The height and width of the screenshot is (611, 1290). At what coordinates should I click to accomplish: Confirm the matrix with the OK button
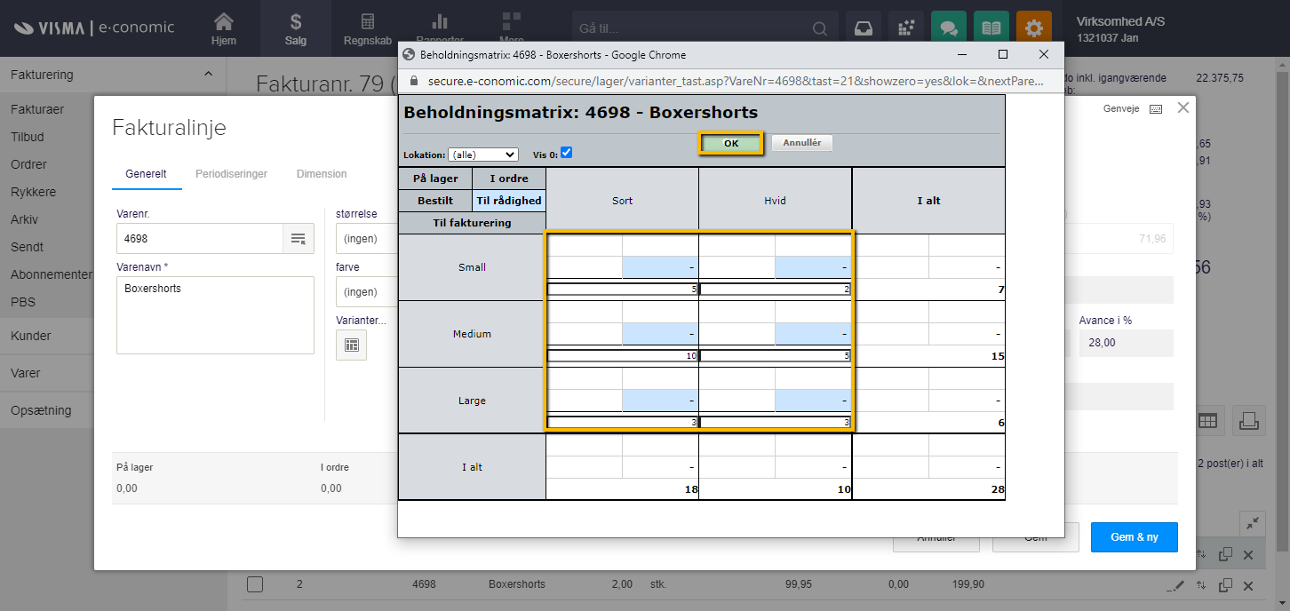[x=731, y=144]
